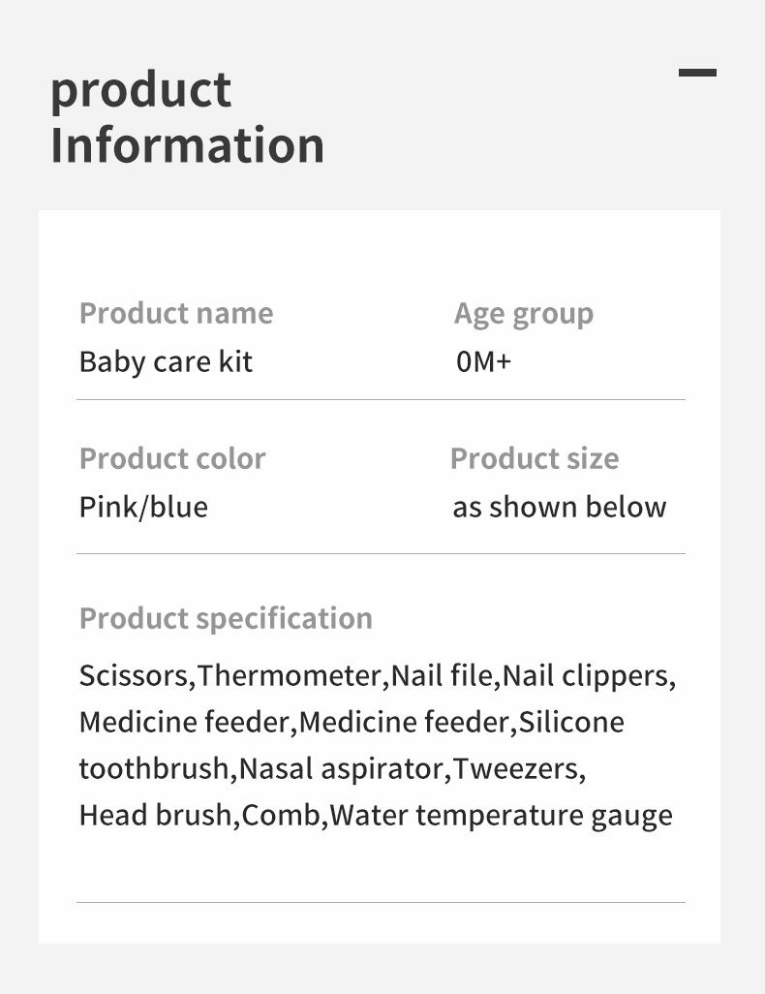Image resolution: width=765 pixels, height=994 pixels.
Task: Select the 'Age group' label
Action: pyautogui.click(x=524, y=315)
